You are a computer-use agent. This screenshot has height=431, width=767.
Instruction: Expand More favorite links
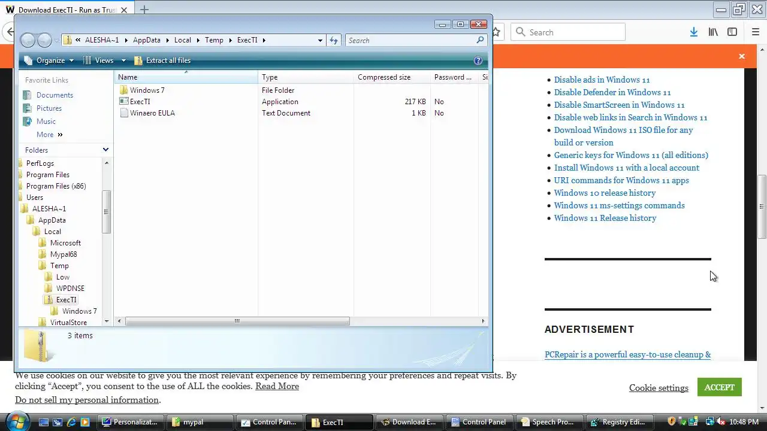[50, 135]
